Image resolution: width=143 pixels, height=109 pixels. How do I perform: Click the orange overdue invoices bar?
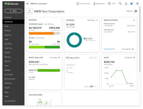tap(41, 34)
